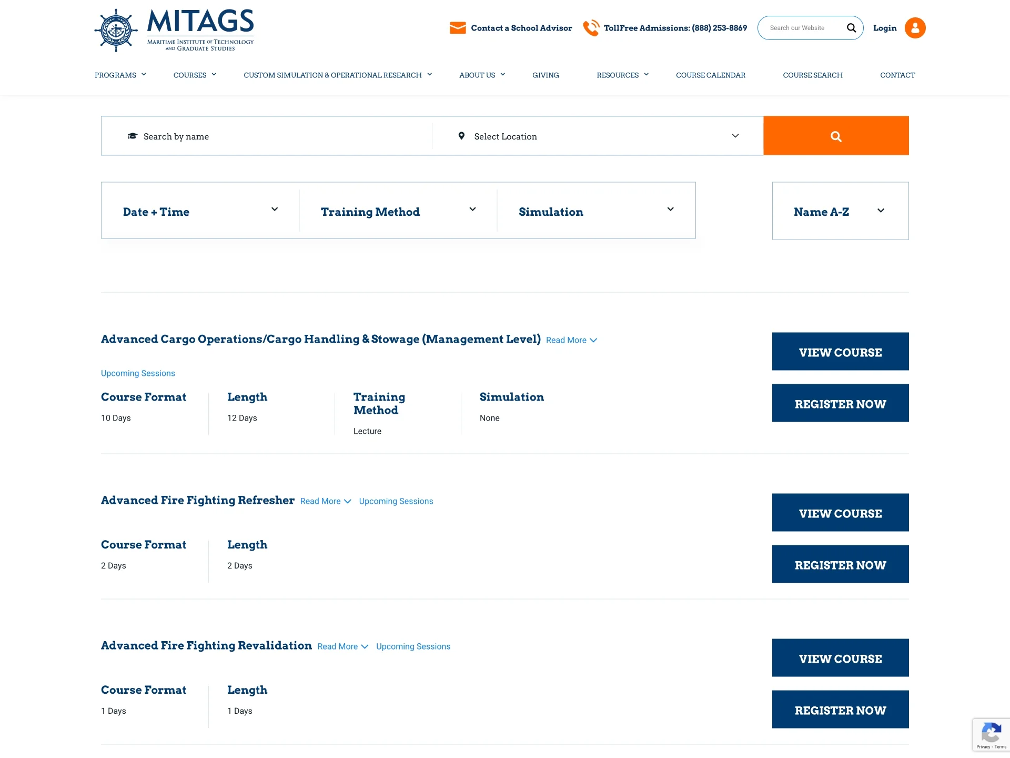Click REGISTER NOW for Advanced Fire Fighting Revalidation

pyautogui.click(x=840, y=709)
